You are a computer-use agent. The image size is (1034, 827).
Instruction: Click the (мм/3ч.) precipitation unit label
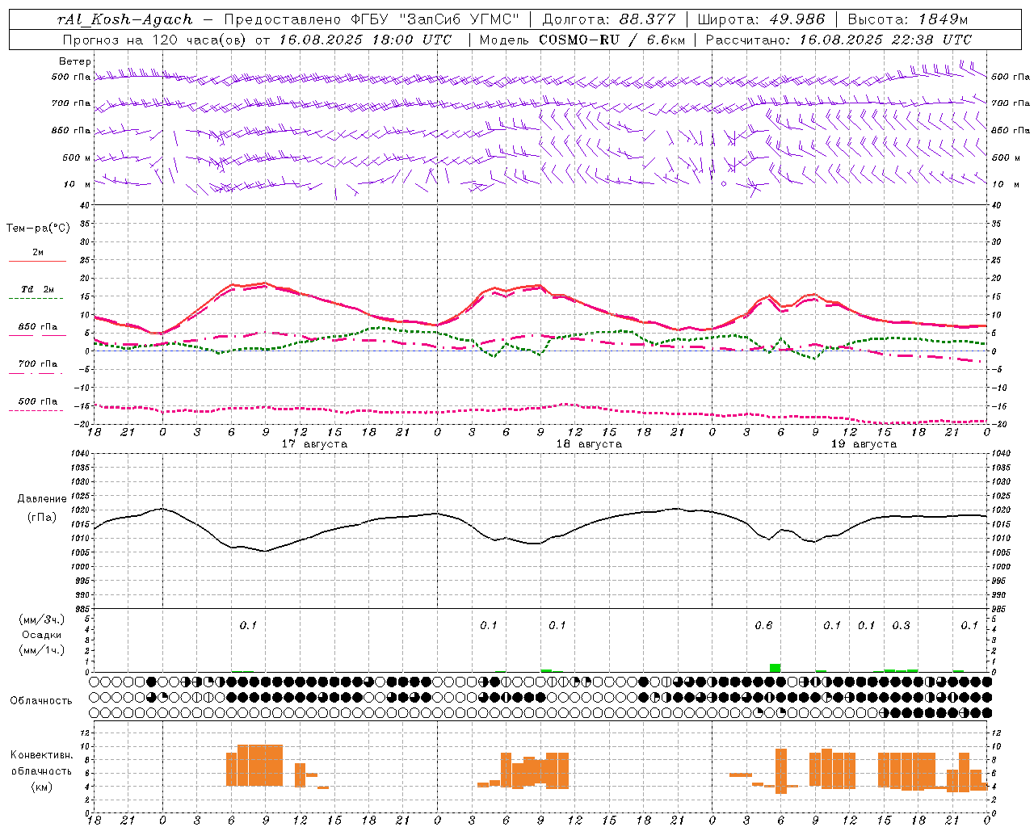coord(42,619)
